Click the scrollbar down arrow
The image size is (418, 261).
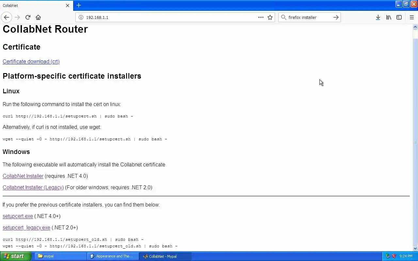coord(415,249)
